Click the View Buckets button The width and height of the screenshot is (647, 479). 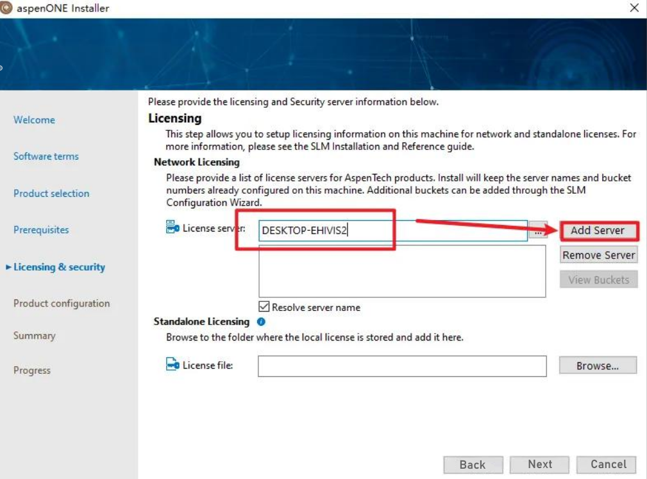tap(598, 280)
